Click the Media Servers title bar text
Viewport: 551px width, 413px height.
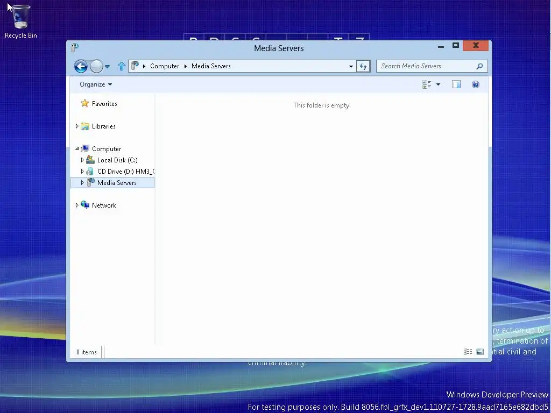click(279, 48)
